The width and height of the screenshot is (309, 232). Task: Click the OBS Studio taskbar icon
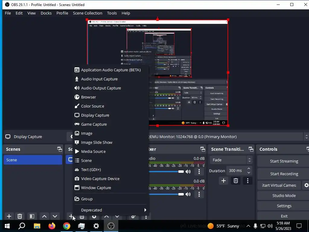coord(111,226)
